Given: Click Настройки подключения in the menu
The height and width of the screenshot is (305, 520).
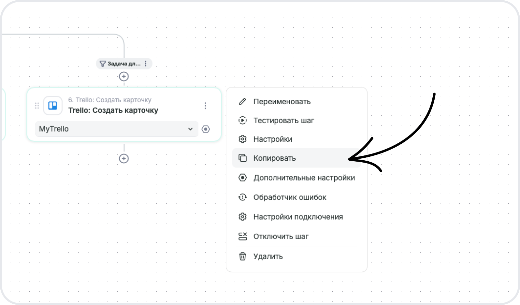Looking at the screenshot, I should click(x=298, y=217).
